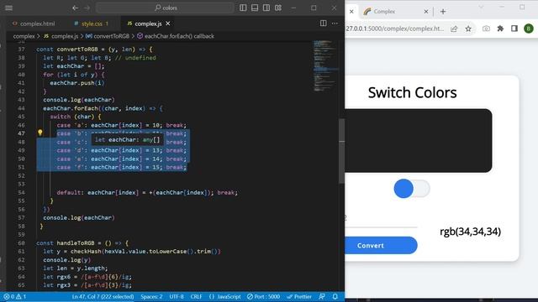Toggle the secondary side bar layout icon
538x302 pixels.
pyautogui.click(x=266, y=8)
